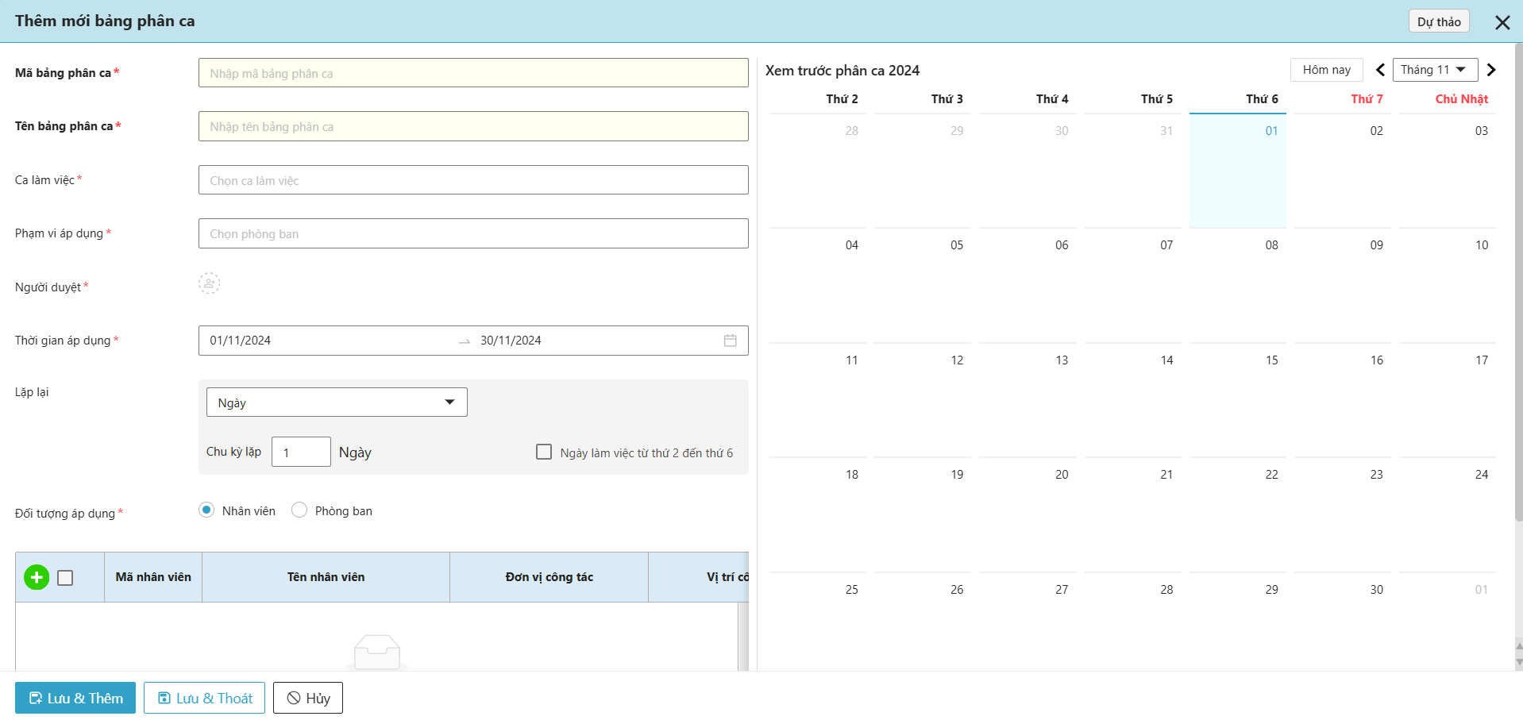Open the date range calendar icon
The height and width of the screenshot is (720, 1523).
coord(730,341)
